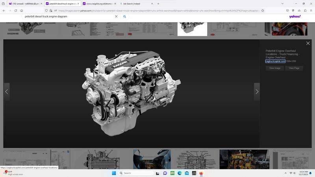This screenshot has width=315, height=177.
Task: Open network and volume quick settings
Action: point(293,173)
